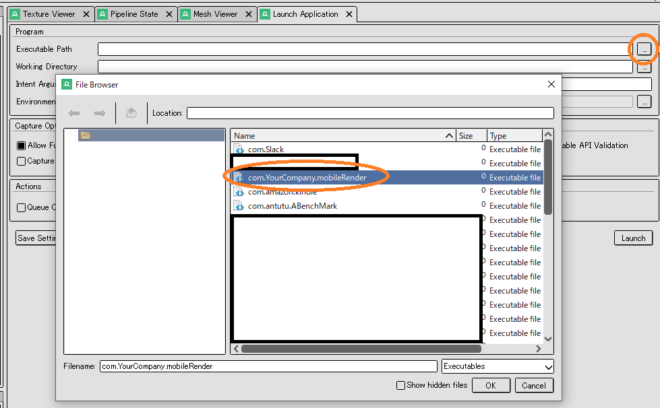The width and height of the screenshot is (660, 408).
Task: Click the com.YourCompany.mobileRender file icon
Action: tap(239, 177)
